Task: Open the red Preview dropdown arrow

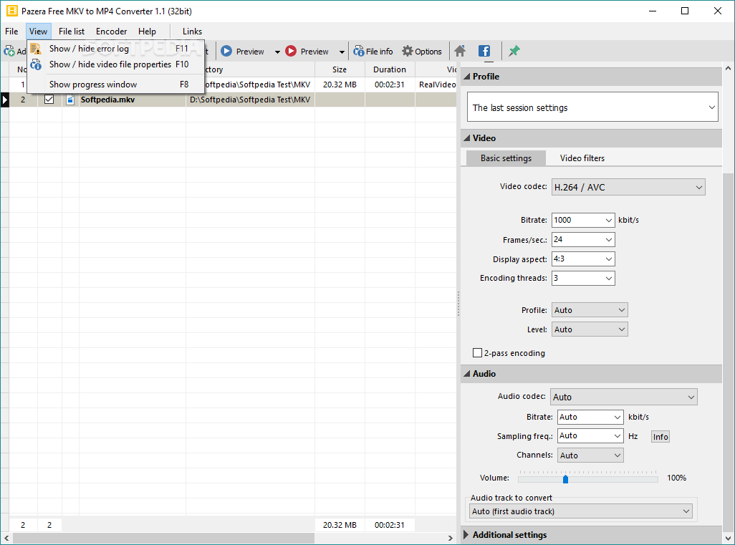Action: coord(342,52)
